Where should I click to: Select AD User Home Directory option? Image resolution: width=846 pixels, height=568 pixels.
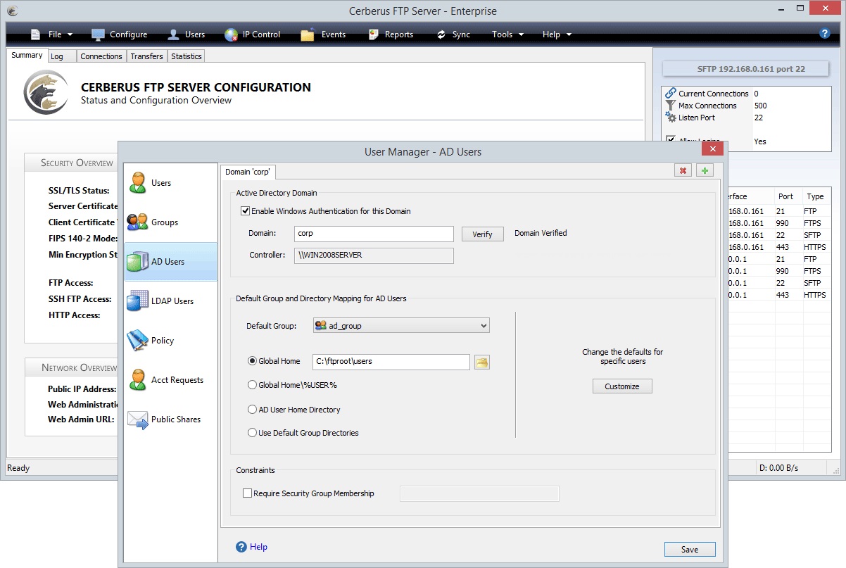[x=252, y=410]
